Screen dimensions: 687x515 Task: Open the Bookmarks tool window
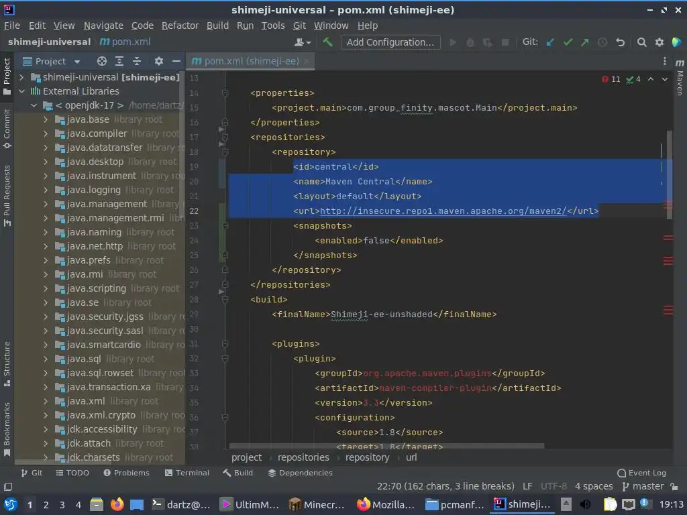tap(7, 429)
